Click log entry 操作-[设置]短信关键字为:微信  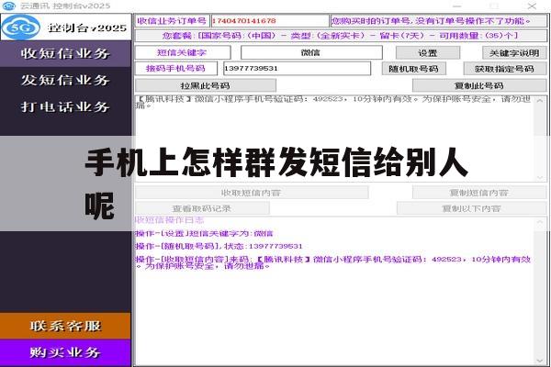204,233
